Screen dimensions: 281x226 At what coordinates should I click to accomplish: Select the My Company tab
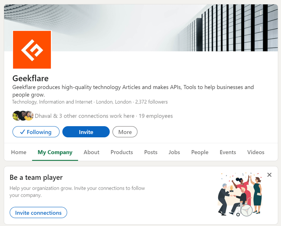pyautogui.click(x=55, y=152)
